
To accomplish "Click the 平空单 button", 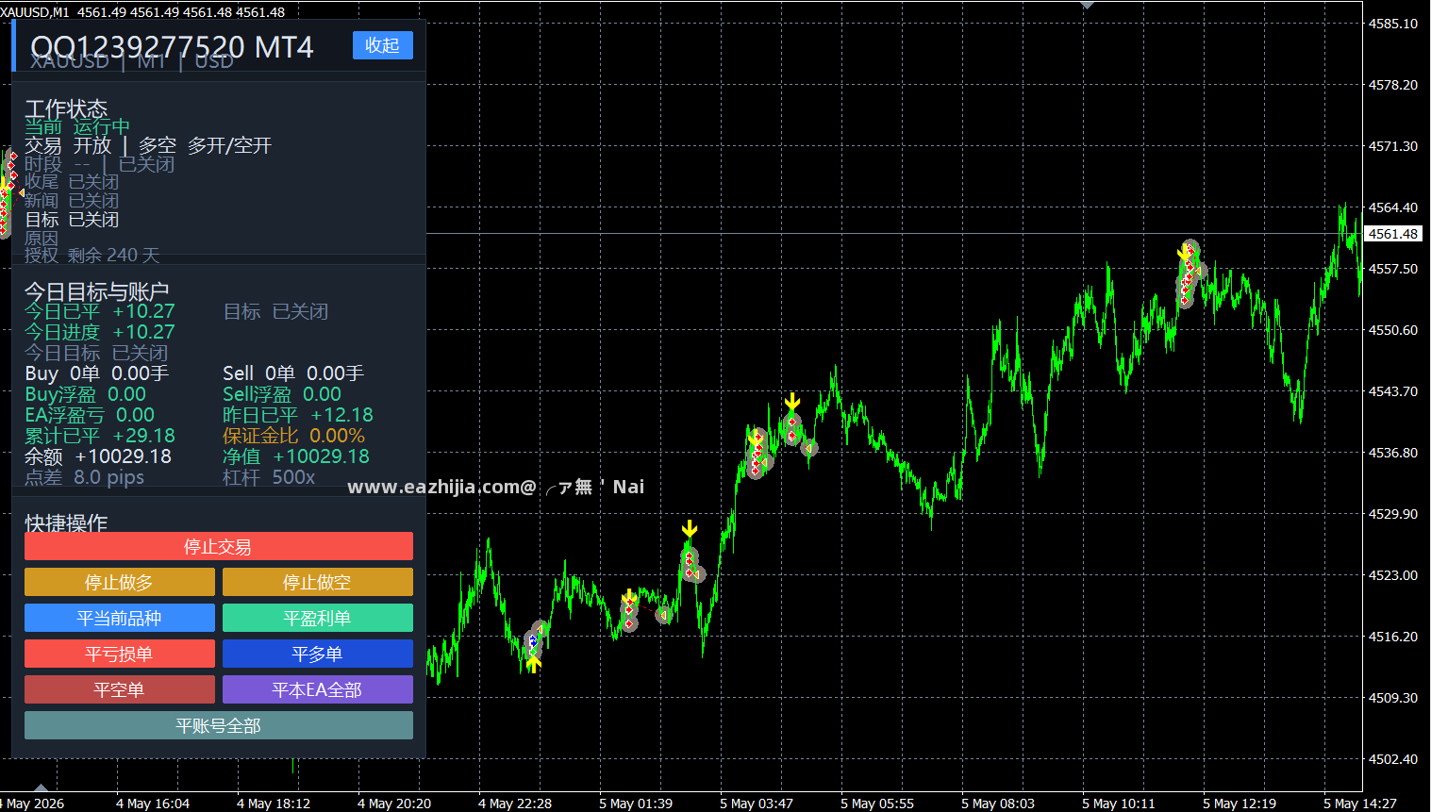I will pos(119,689).
